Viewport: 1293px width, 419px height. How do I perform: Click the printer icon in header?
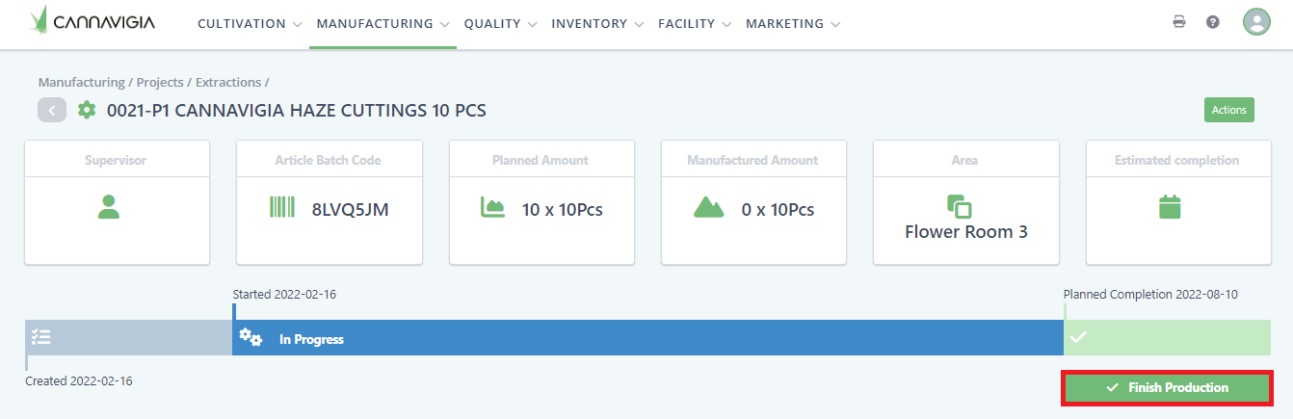coord(1178,22)
